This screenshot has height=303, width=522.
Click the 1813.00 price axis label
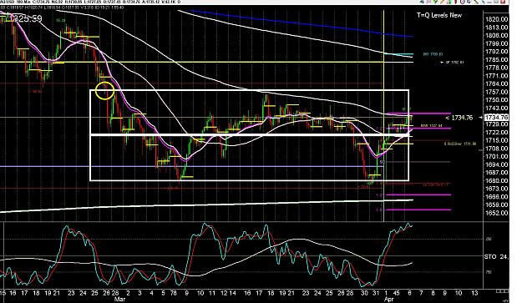click(x=497, y=28)
